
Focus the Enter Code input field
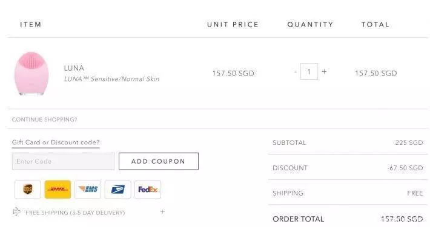(x=63, y=161)
